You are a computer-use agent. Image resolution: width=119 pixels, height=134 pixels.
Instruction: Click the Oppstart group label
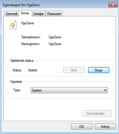(16, 82)
